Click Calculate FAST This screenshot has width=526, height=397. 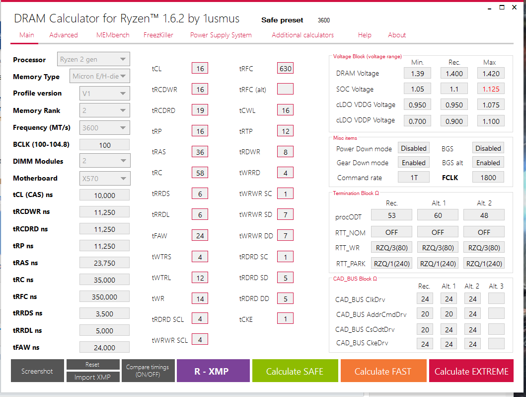[x=383, y=371]
